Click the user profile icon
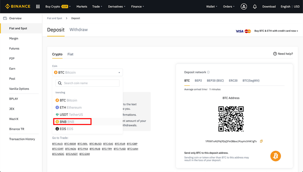The width and height of the screenshot is (303, 172). (x=244, y=6)
